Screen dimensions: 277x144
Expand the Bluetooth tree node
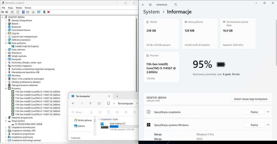coord(6,27)
